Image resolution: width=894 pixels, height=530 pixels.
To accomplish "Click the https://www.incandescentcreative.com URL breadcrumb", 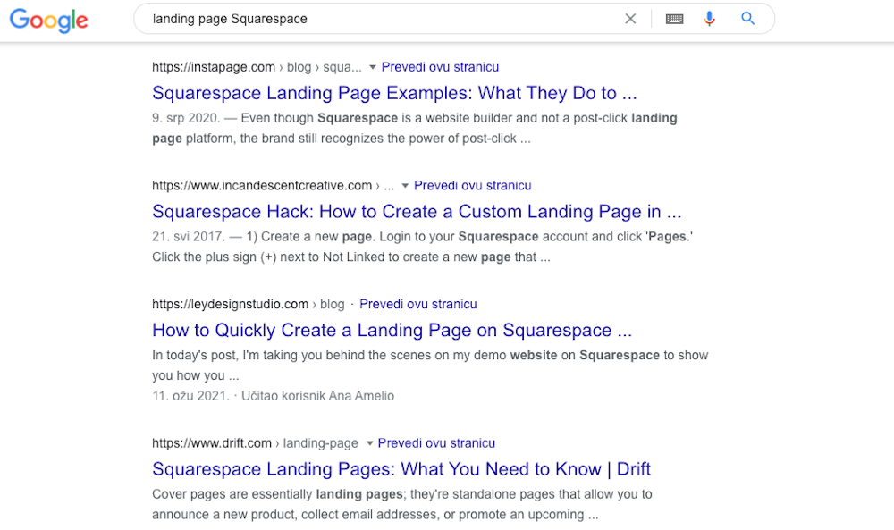I will 273,186.
